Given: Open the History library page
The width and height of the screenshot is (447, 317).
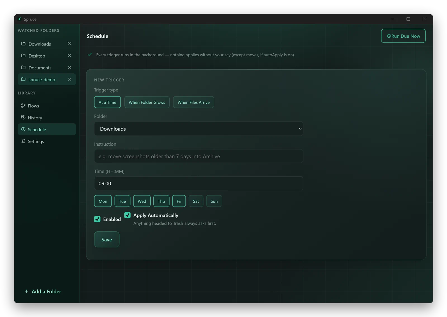Looking at the screenshot, I should pos(47,117).
